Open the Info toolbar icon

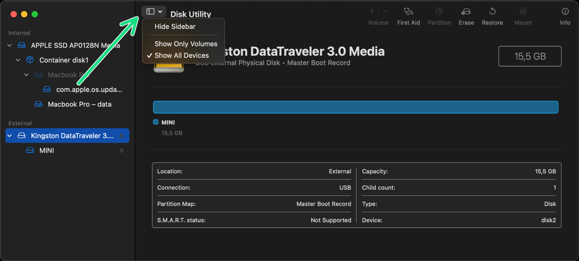pyautogui.click(x=565, y=12)
